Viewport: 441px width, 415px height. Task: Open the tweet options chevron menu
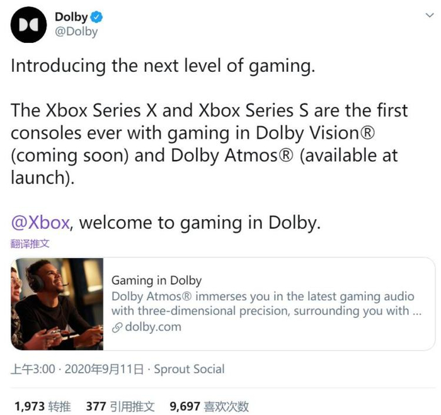tap(429, 17)
